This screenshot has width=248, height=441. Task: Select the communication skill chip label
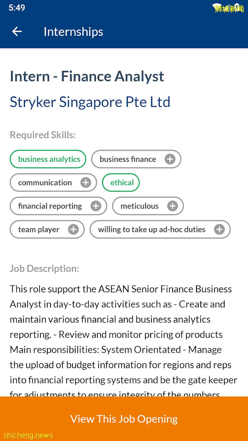(45, 183)
